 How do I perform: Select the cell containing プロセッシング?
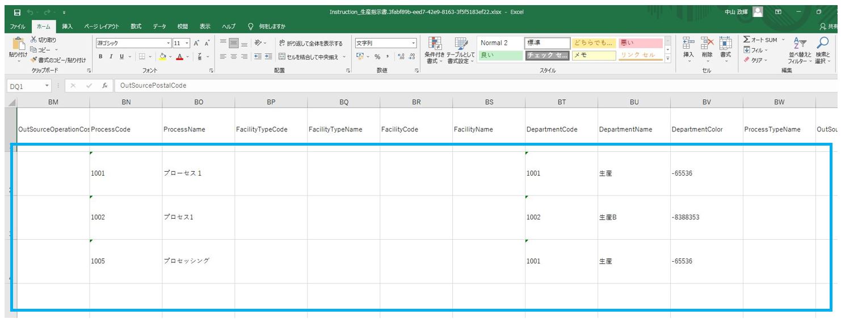click(198, 261)
